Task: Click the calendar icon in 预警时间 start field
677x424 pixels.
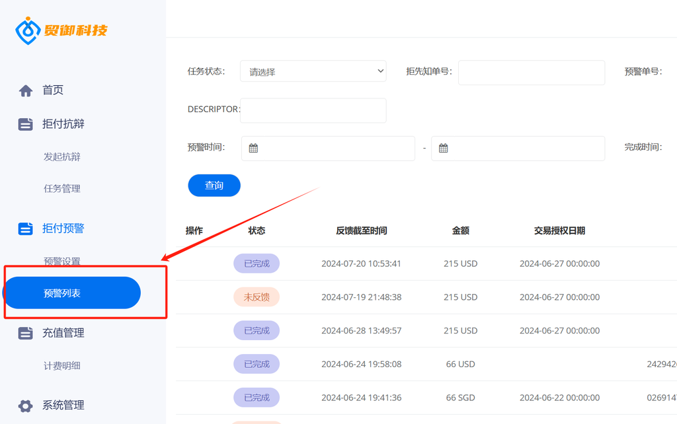Action: coord(253,149)
